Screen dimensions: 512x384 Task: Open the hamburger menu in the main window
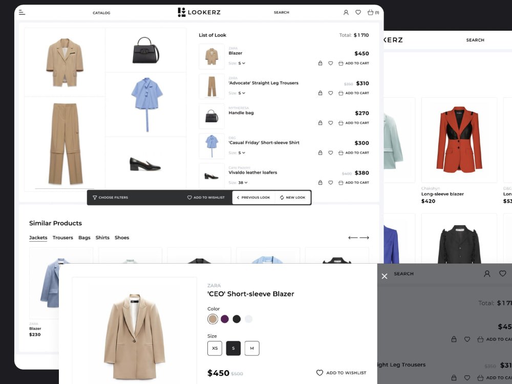pyautogui.click(x=22, y=12)
